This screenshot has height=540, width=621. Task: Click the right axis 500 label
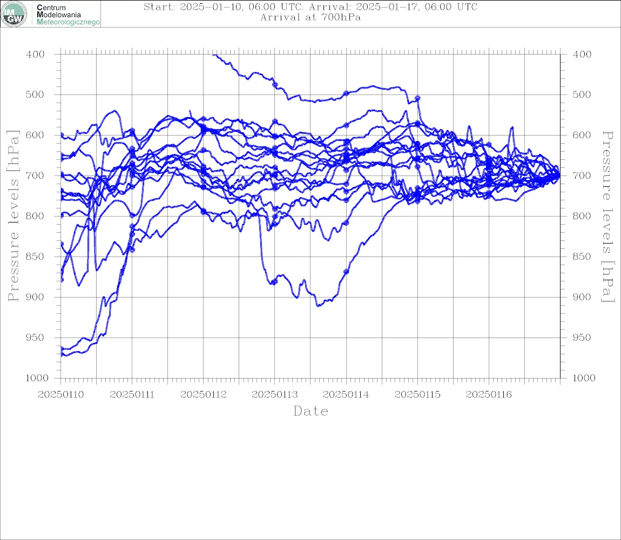pyautogui.click(x=582, y=94)
